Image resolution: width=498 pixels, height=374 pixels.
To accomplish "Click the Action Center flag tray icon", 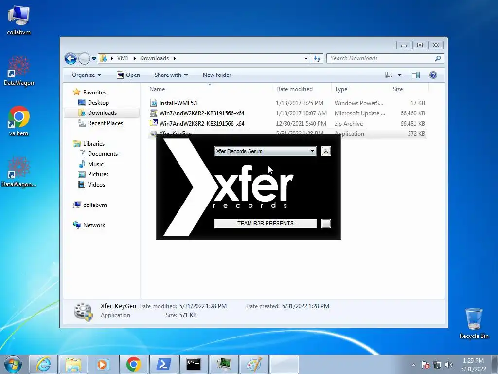I will coord(426,365).
